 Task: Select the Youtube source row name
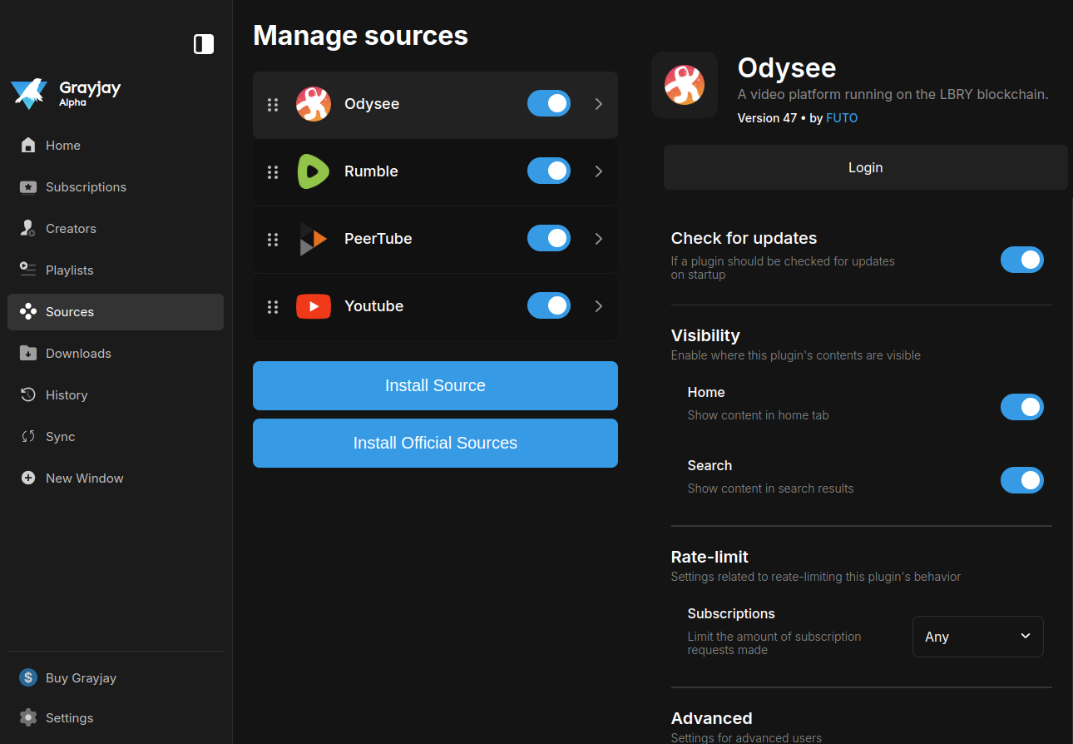[373, 306]
